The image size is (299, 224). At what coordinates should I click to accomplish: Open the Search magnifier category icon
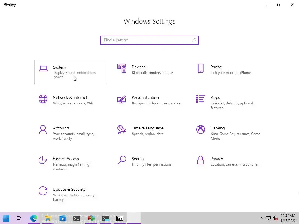click(x=122, y=160)
